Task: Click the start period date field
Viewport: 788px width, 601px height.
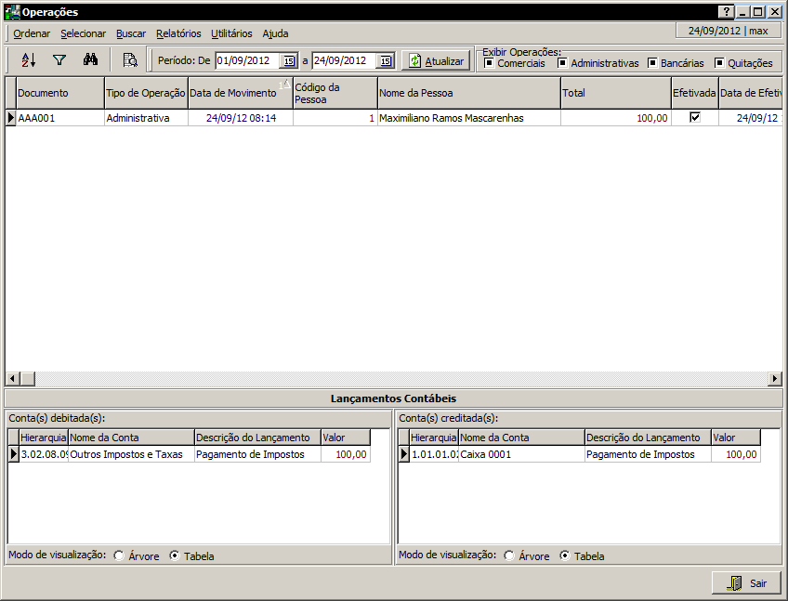Action: point(246,61)
